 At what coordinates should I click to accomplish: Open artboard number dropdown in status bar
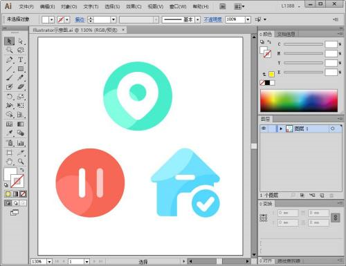pos(86,262)
